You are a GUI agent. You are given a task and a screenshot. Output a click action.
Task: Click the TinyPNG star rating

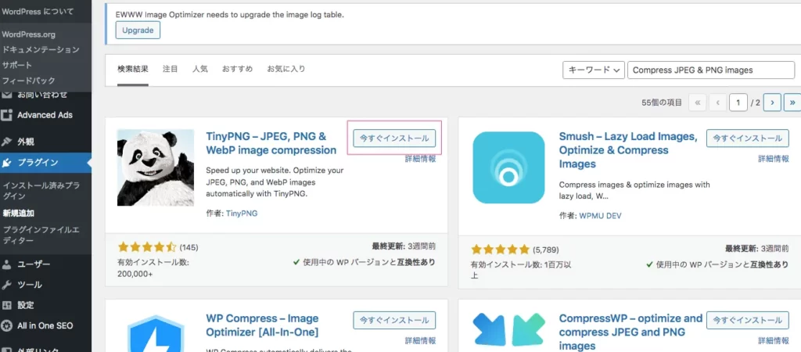click(x=146, y=248)
